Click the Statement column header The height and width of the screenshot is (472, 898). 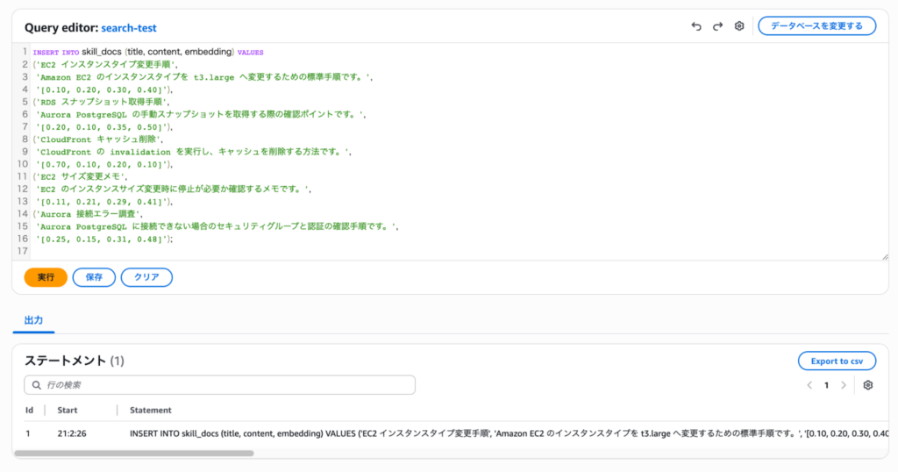tap(151, 410)
